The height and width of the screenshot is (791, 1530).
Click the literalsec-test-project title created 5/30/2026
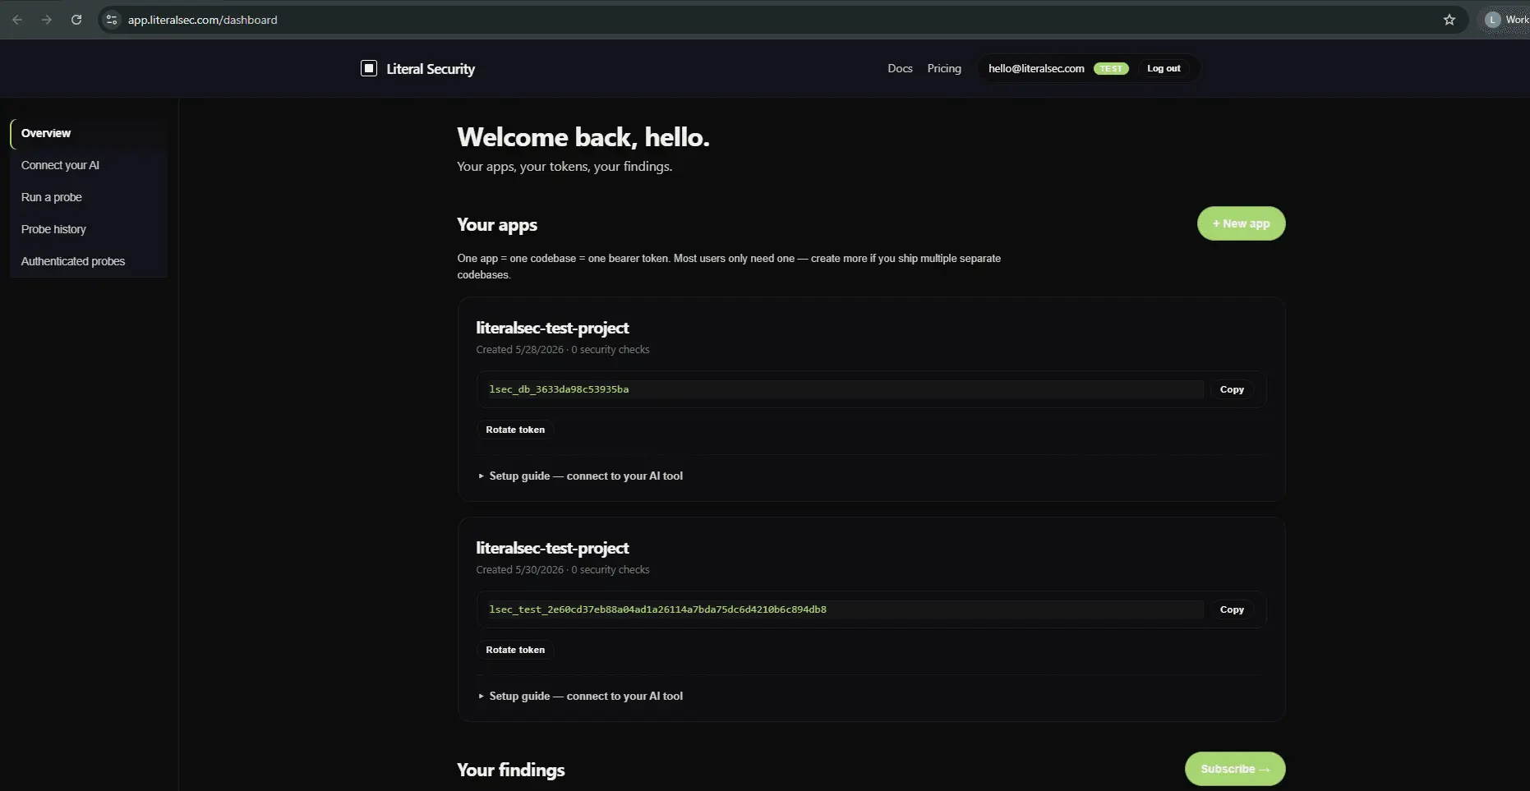552,548
